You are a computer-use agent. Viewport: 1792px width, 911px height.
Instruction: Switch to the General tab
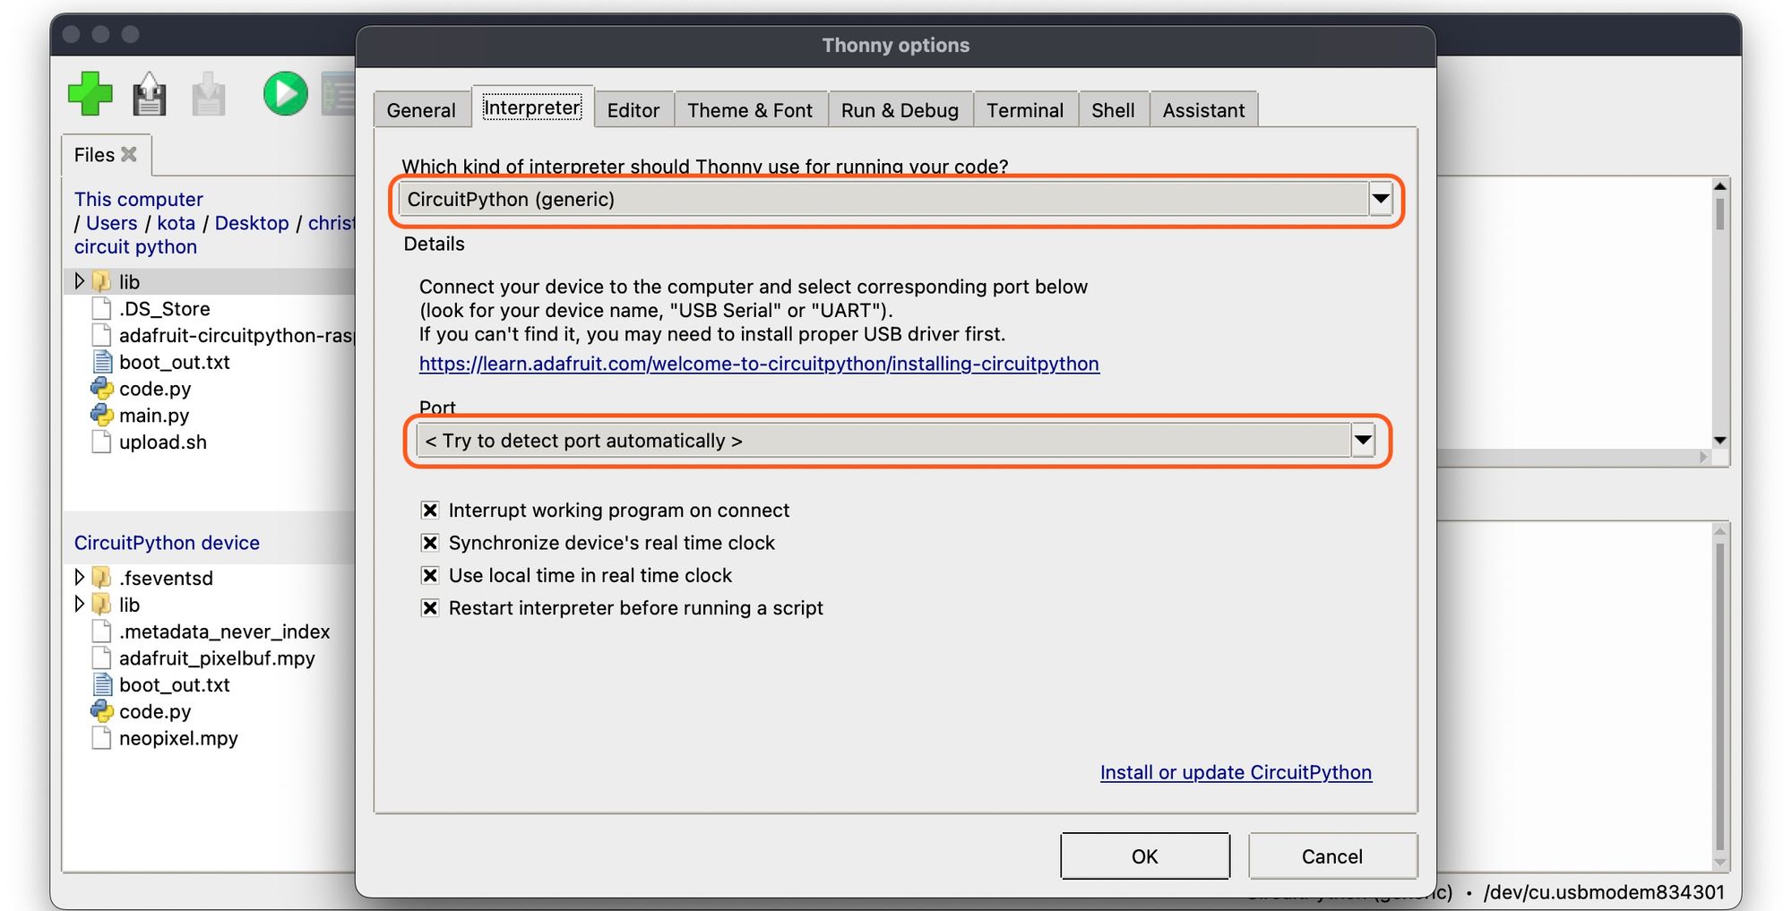click(421, 110)
